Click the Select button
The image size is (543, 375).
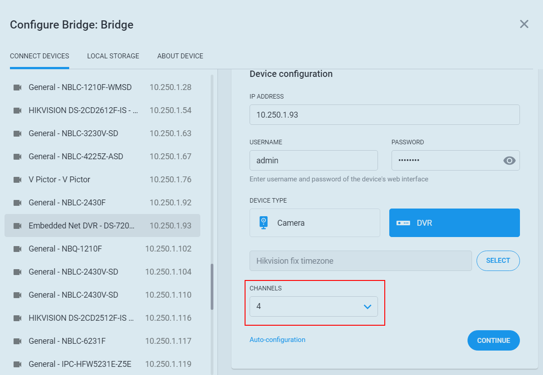(x=498, y=261)
